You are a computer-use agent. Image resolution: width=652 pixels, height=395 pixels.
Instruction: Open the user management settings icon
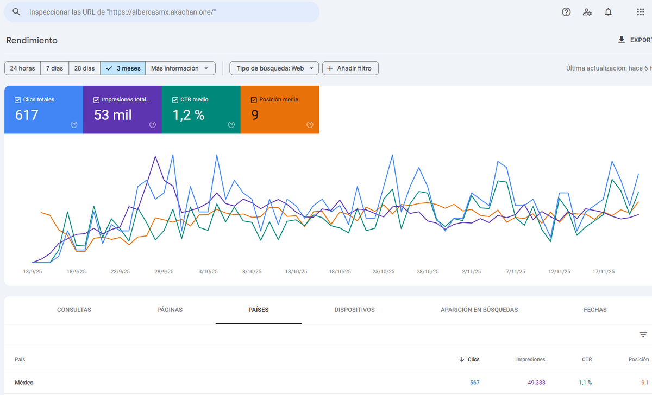[587, 12]
